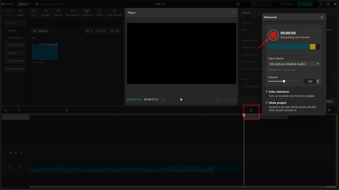
Task: Switch to the Stickers tab
Action: pos(46,12)
